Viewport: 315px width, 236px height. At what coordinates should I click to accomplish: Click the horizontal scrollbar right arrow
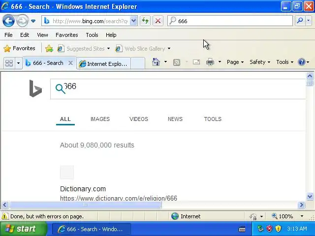pos(301,205)
